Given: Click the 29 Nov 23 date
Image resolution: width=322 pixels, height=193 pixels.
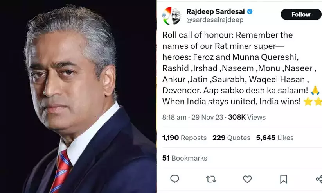Looking at the screenshot, I should tap(207, 117).
